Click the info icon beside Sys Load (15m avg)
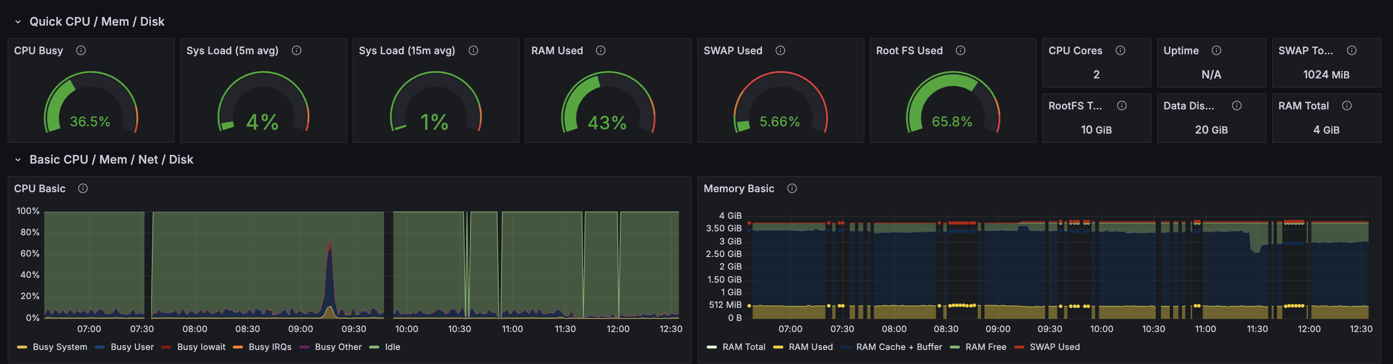 (x=473, y=50)
